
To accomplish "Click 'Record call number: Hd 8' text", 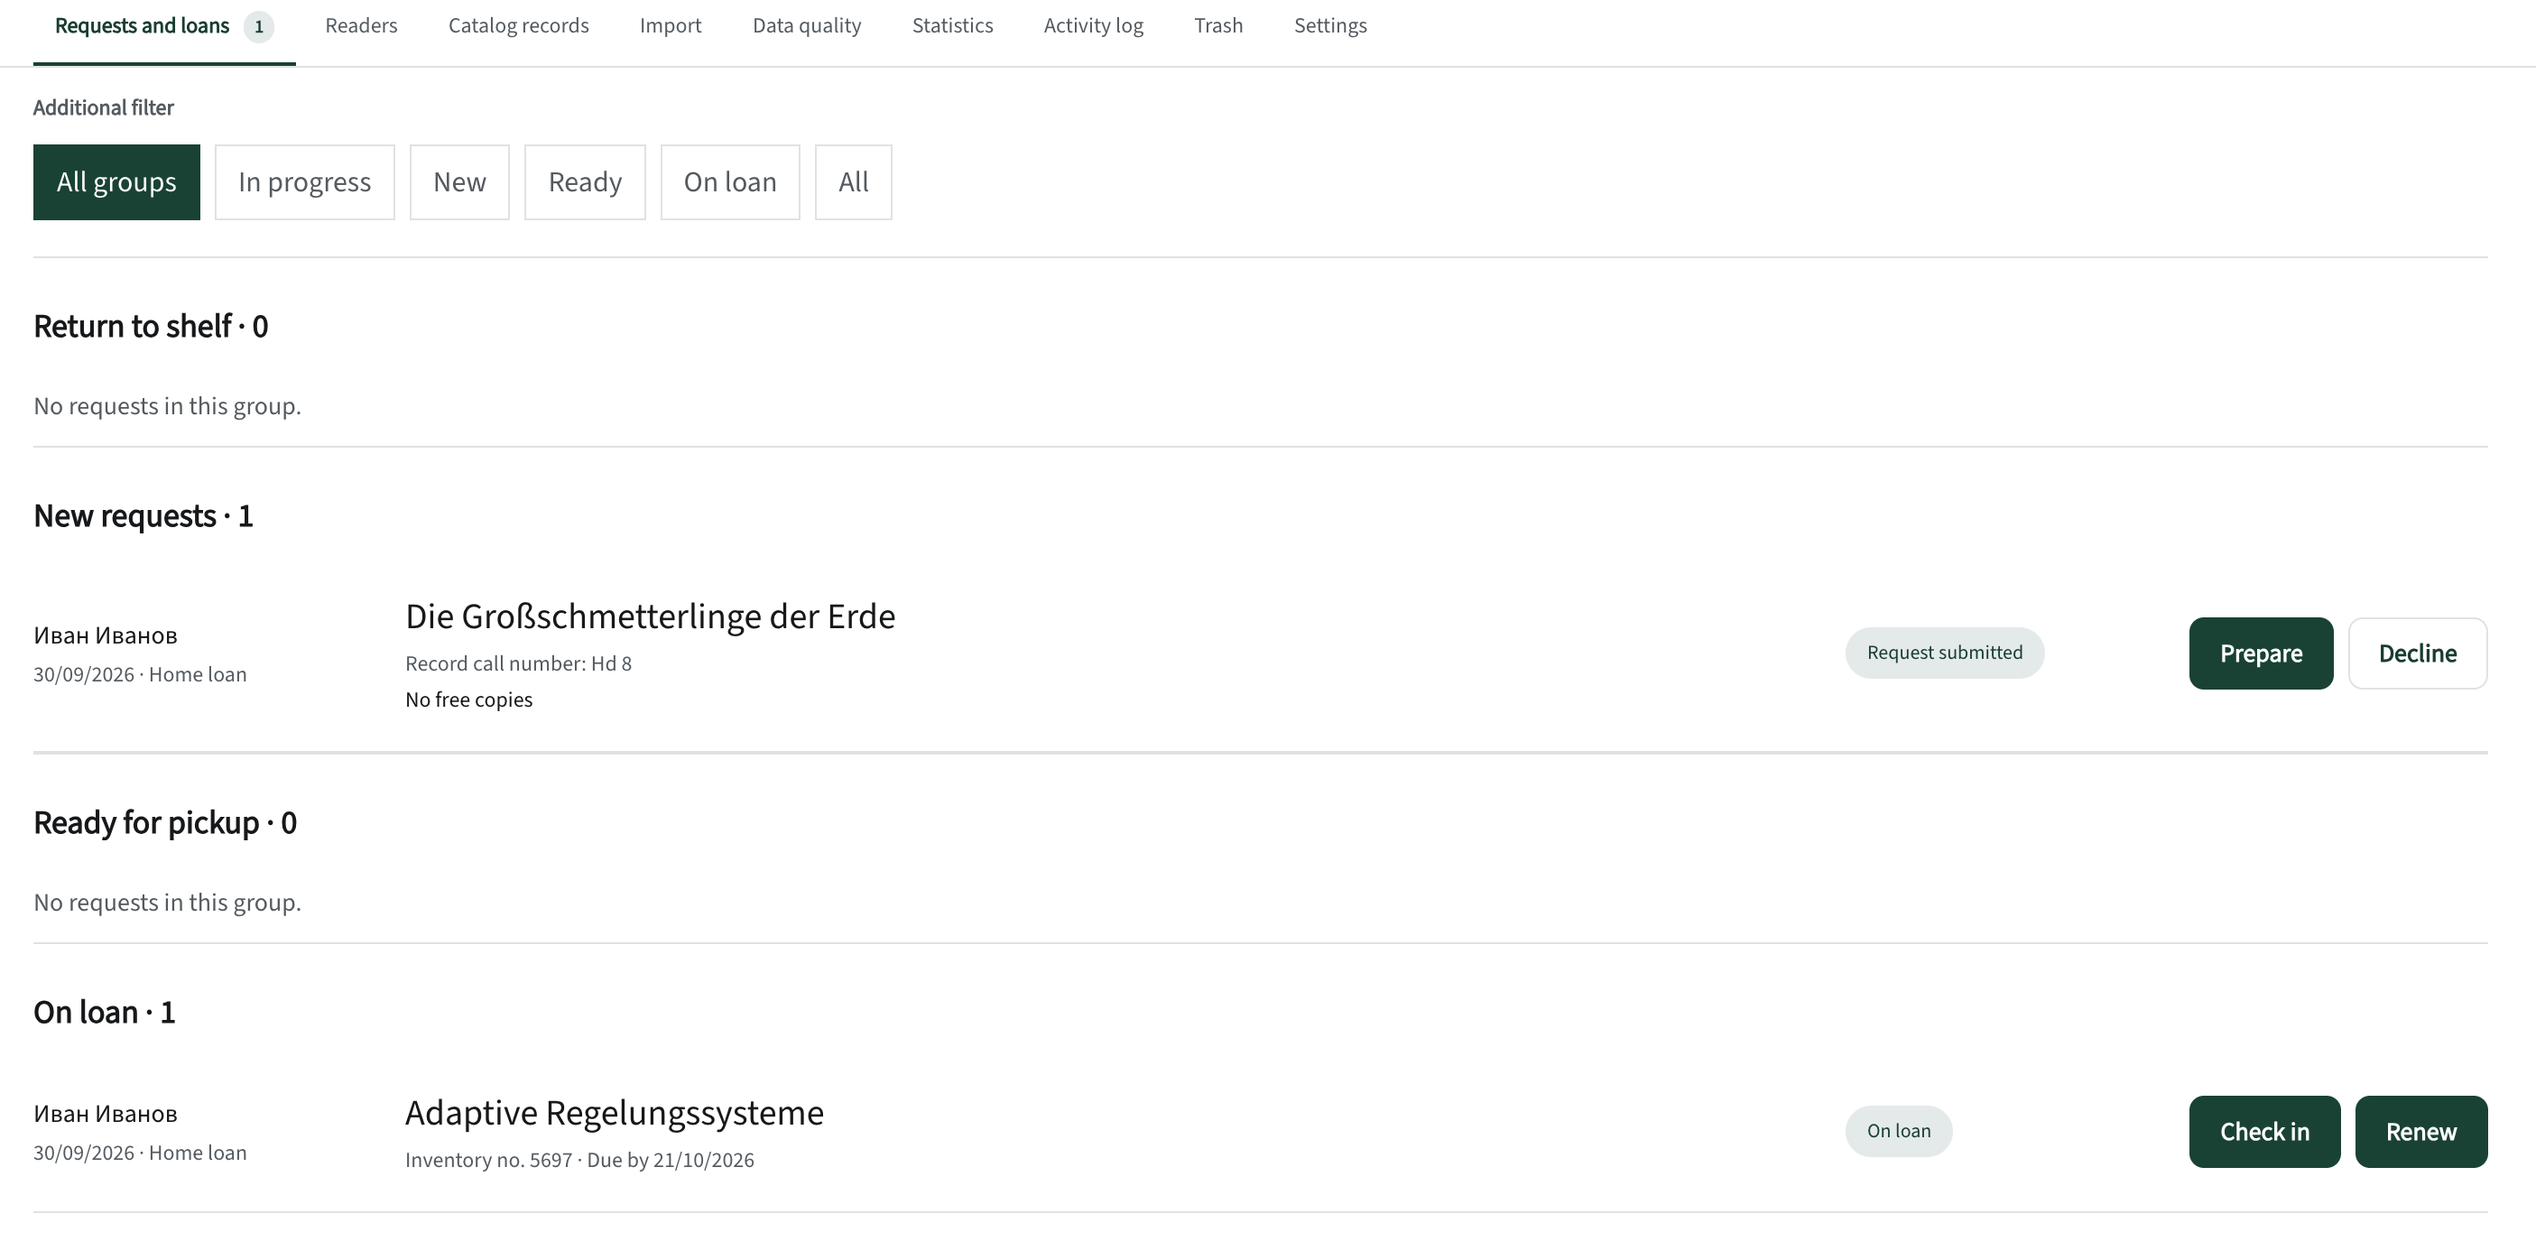I will coord(519,663).
